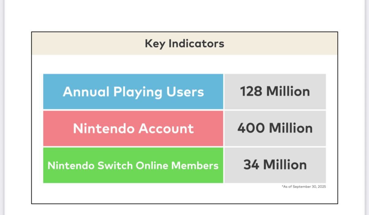Click the "128 Million" value cell
369x215 pixels.
pos(275,92)
